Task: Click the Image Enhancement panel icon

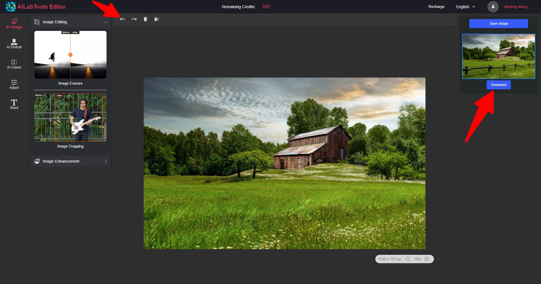Action: [x=37, y=161]
